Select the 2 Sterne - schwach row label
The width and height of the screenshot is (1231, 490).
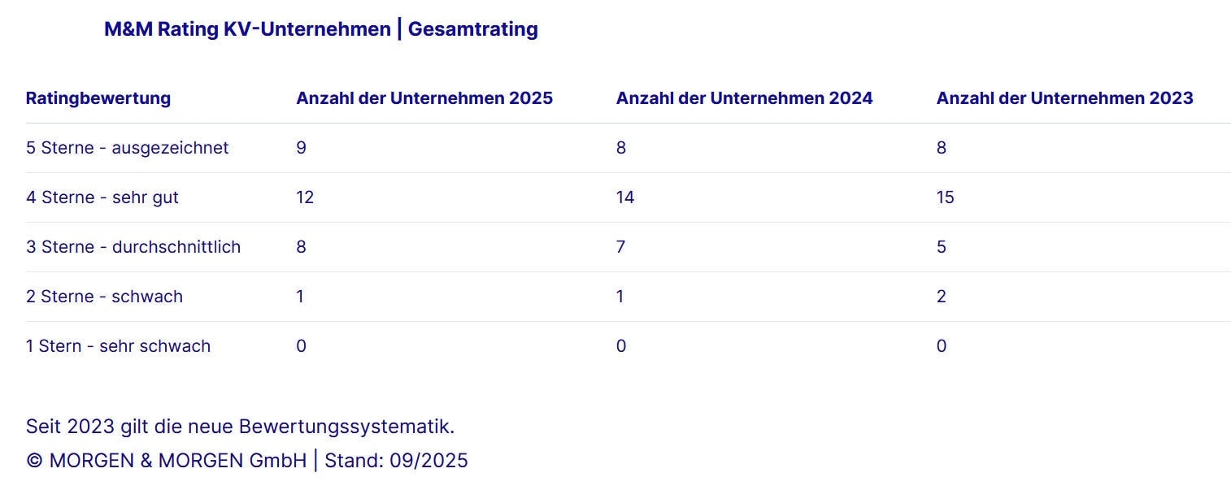point(104,297)
